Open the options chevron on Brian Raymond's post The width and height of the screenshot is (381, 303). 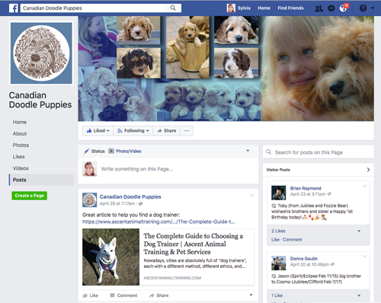point(364,186)
